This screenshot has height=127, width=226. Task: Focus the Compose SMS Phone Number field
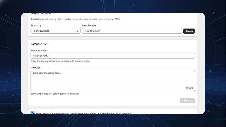pyautogui.click(x=113, y=56)
